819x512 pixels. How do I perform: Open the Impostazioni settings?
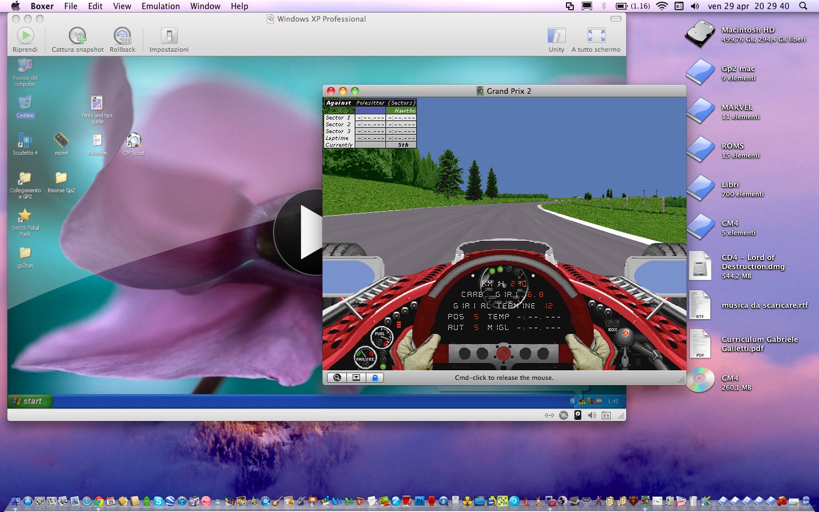[x=169, y=36]
